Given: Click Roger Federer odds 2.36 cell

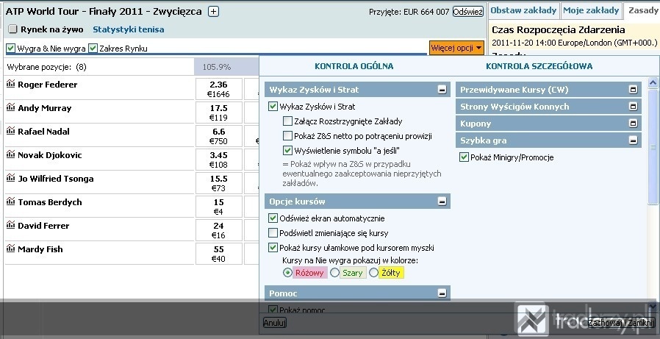Looking at the screenshot, I should click(219, 89).
